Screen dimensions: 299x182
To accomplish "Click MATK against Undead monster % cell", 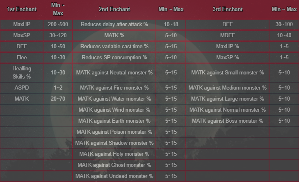I will pyautogui.click(x=114, y=176).
